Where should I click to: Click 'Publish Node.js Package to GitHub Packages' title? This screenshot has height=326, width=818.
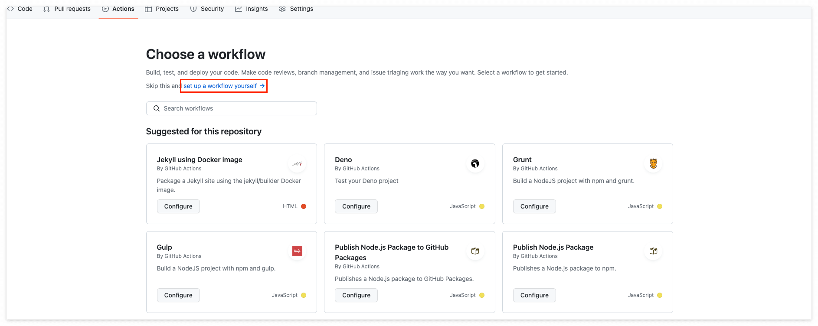(392, 252)
